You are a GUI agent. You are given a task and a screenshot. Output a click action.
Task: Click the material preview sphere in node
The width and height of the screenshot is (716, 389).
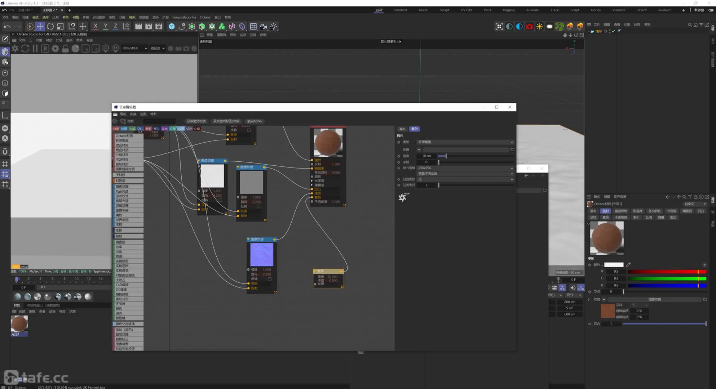pos(328,142)
